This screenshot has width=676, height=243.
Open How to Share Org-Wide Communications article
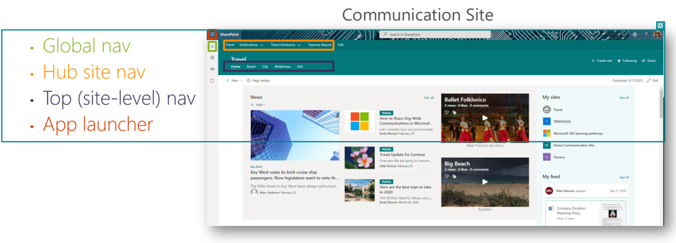406,121
